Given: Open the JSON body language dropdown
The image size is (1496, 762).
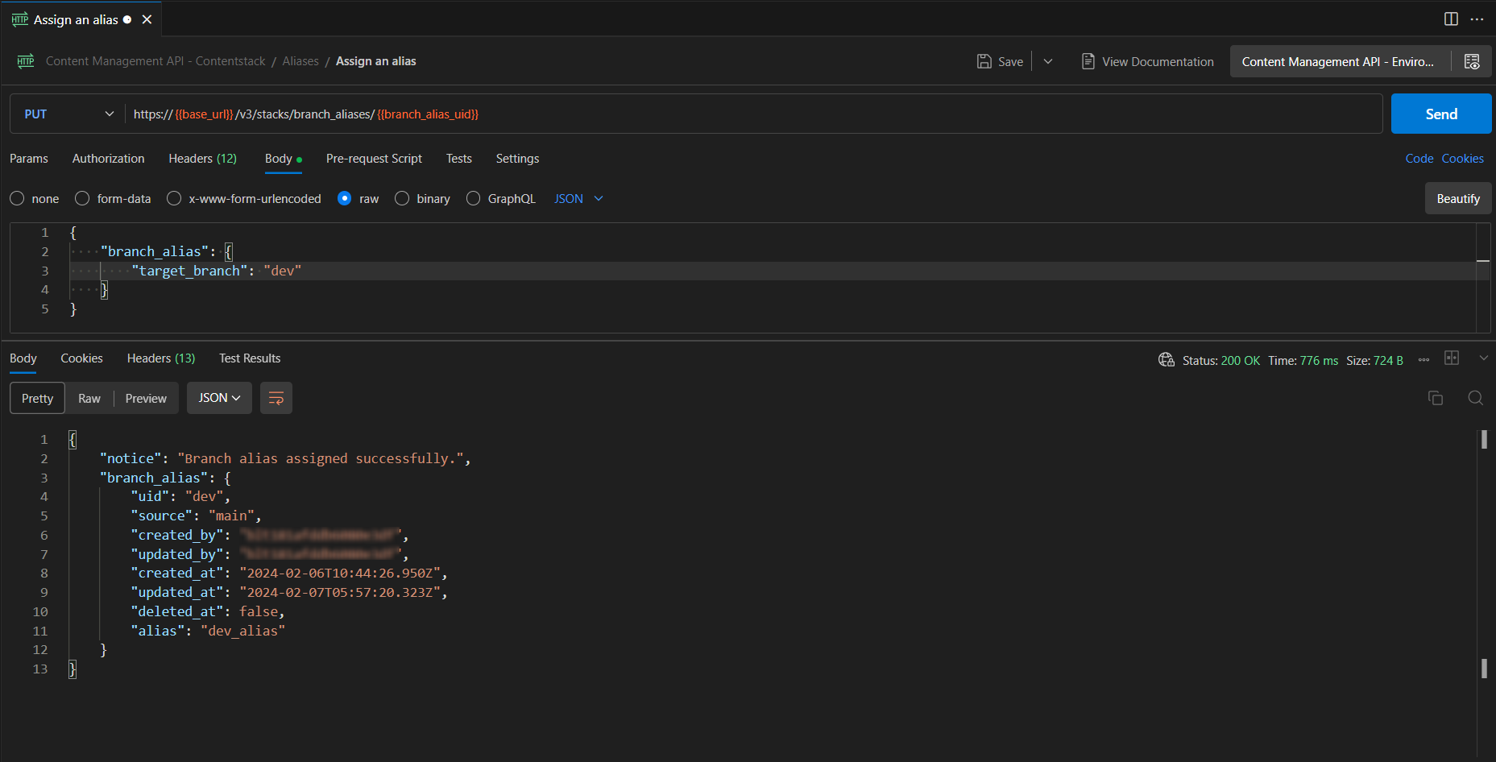Looking at the screenshot, I should 578,199.
